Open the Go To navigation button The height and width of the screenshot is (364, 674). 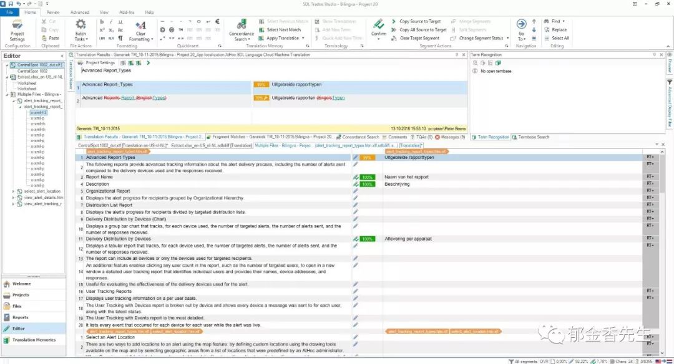tap(521, 29)
